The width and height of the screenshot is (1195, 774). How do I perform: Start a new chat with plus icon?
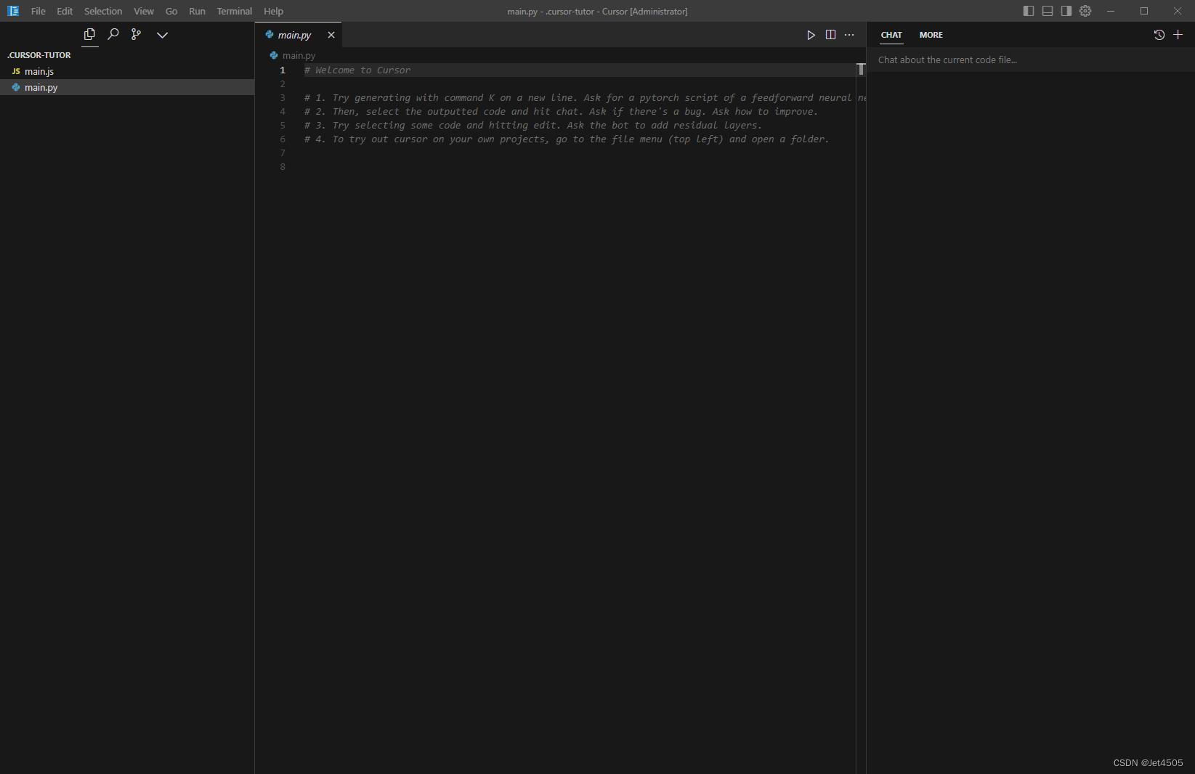pyautogui.click(x=1178, y=35)
